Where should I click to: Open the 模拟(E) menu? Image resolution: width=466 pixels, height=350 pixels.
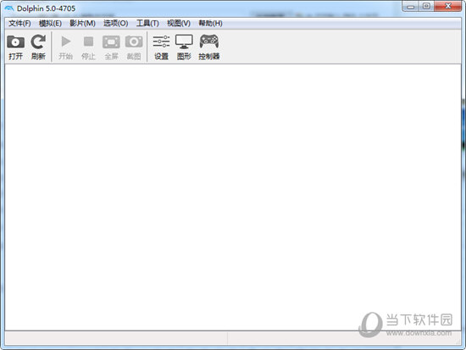pos(50,23)
